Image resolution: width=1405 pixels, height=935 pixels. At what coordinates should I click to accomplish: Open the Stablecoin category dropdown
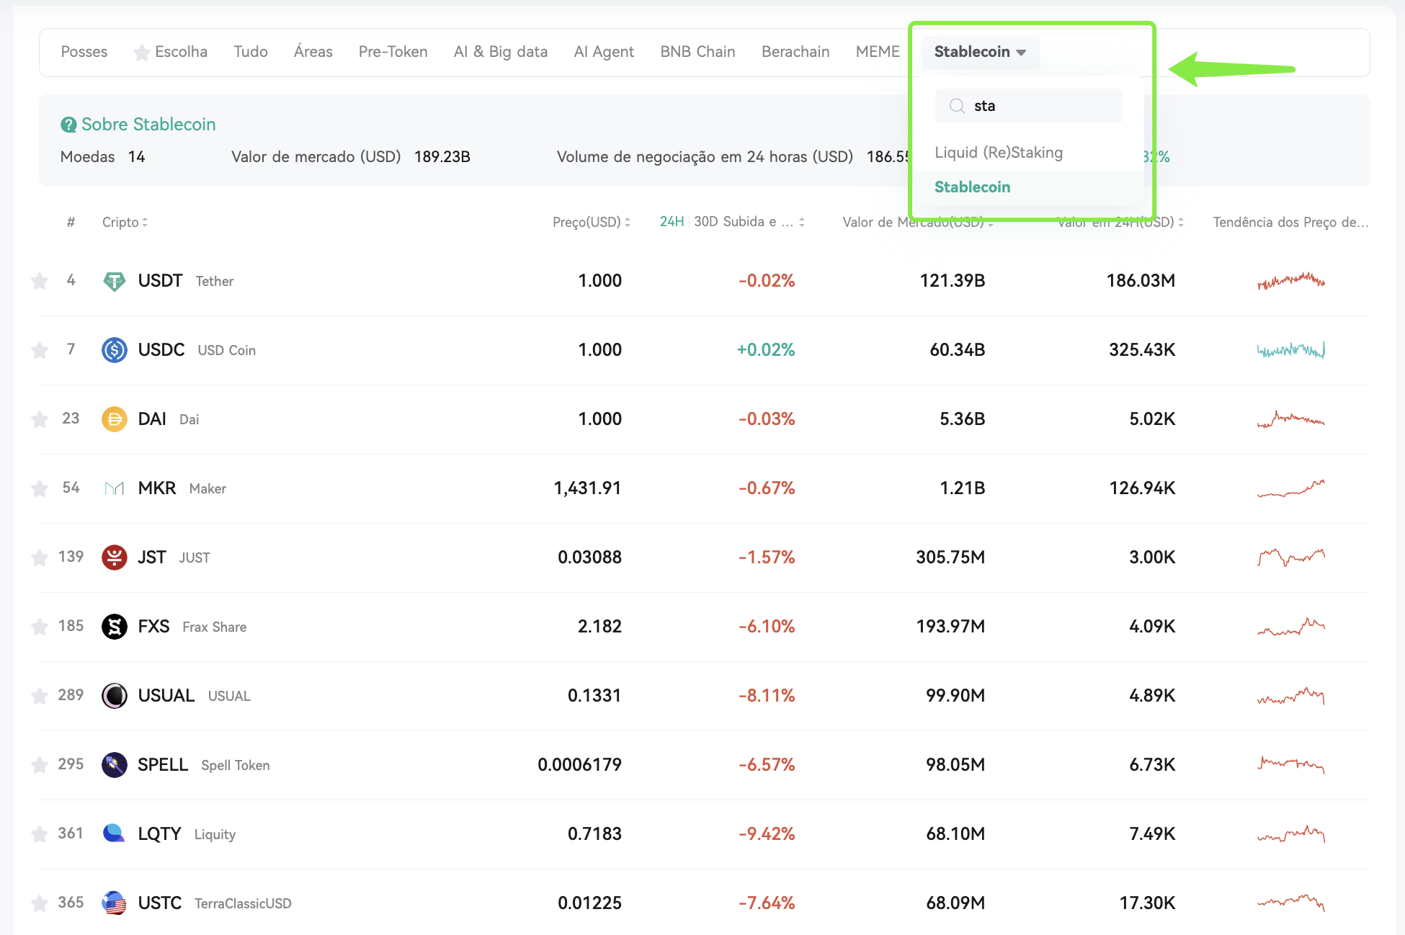point(980,52)
